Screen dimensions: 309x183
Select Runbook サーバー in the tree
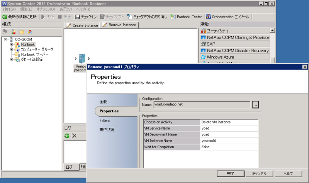(35, 54)
